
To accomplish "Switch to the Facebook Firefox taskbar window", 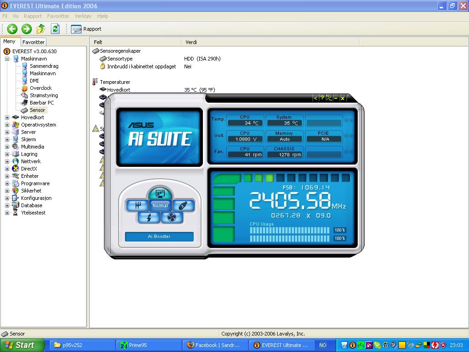I will tap(215, 345).
